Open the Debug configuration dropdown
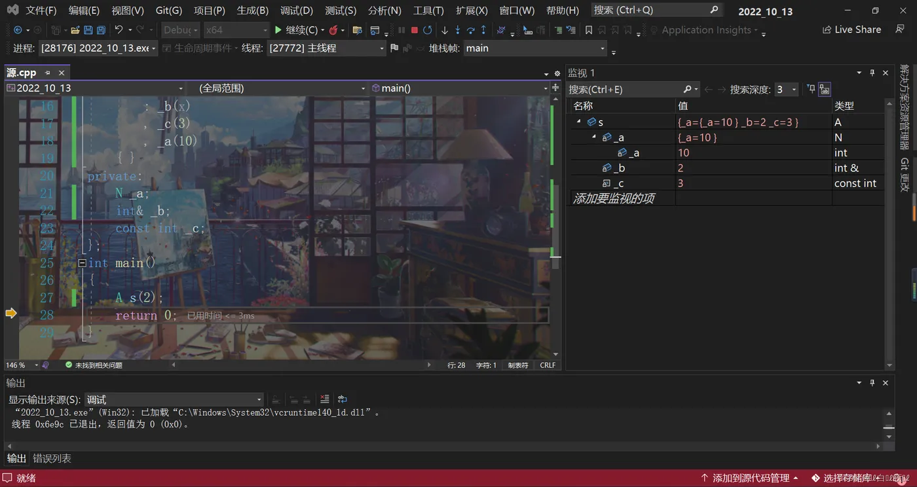This screenshot has height=487, width=917. pyautogui.click(x=179, y=30)
